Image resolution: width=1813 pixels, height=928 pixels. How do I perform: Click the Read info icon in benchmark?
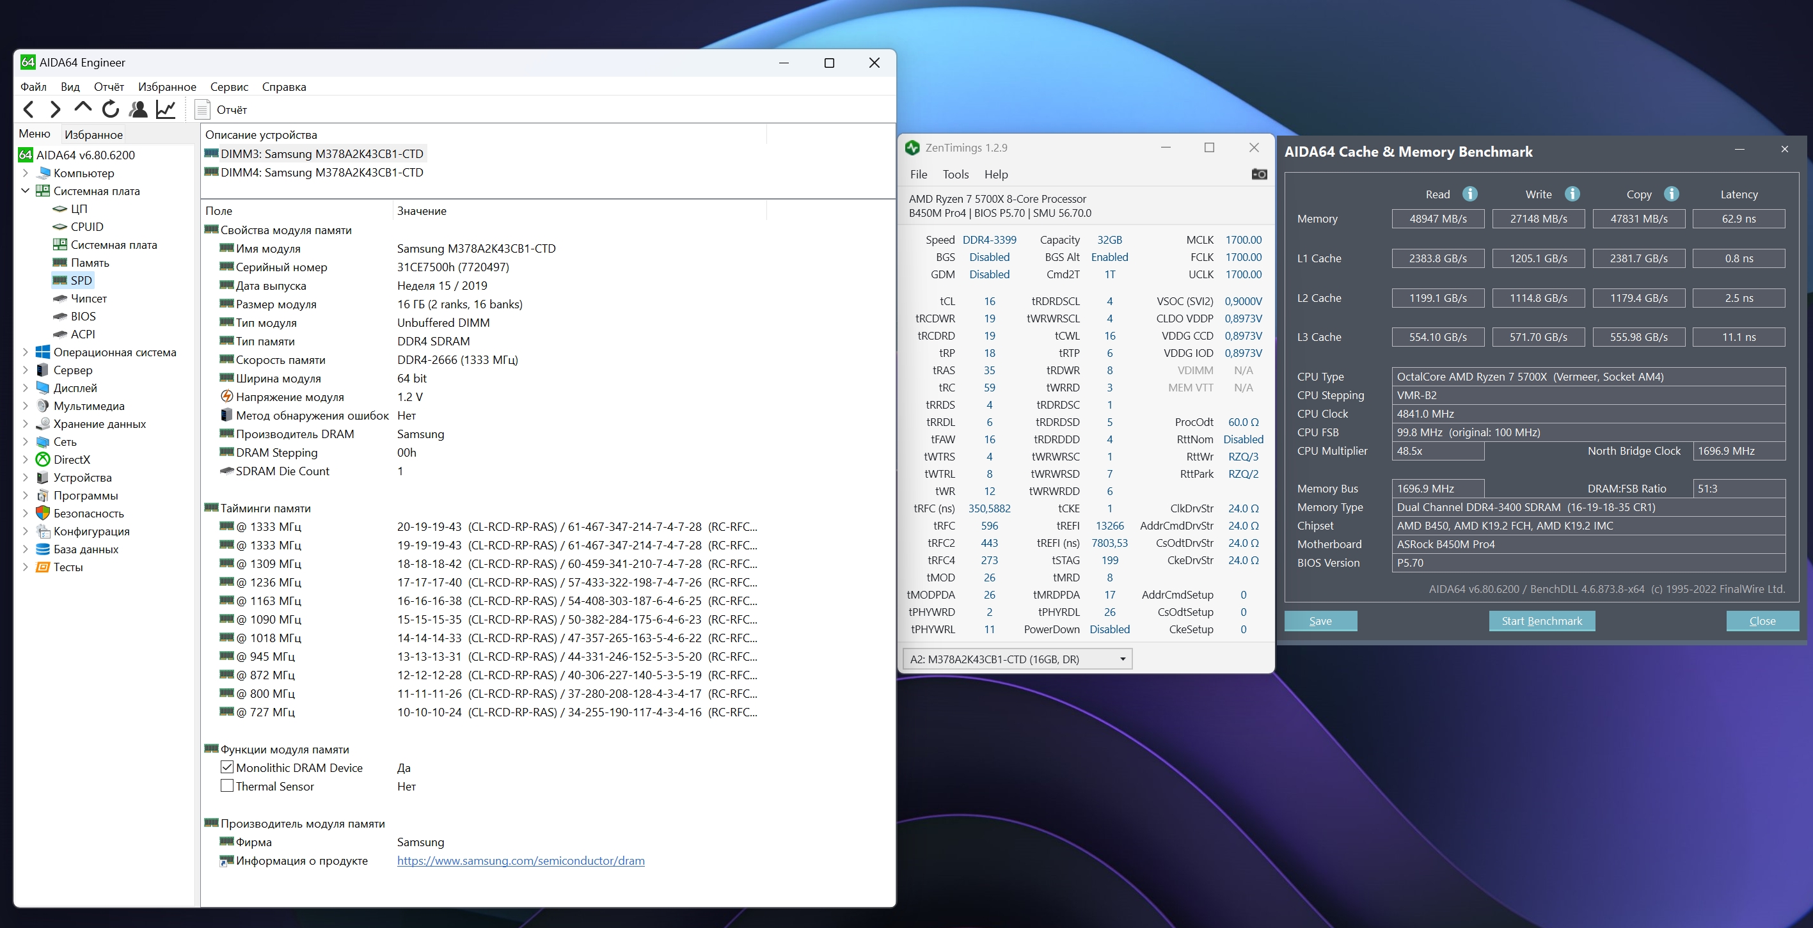coord(1469,194)
